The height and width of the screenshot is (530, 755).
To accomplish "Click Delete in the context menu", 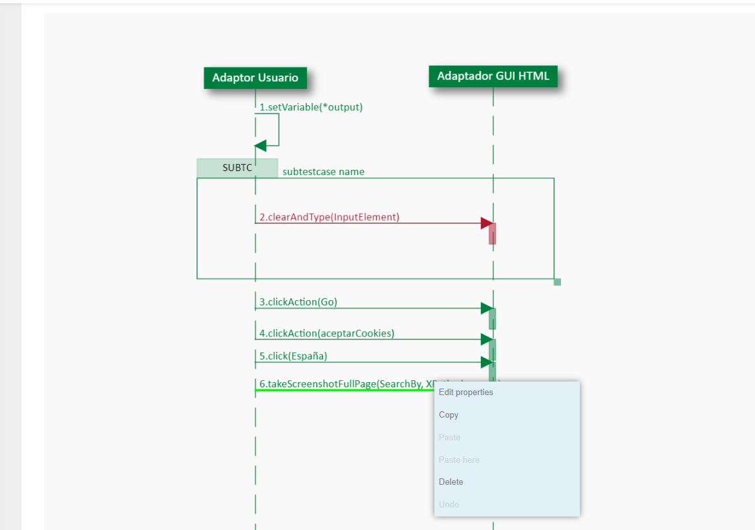I will pyautogui.click(x=451, y=482).
